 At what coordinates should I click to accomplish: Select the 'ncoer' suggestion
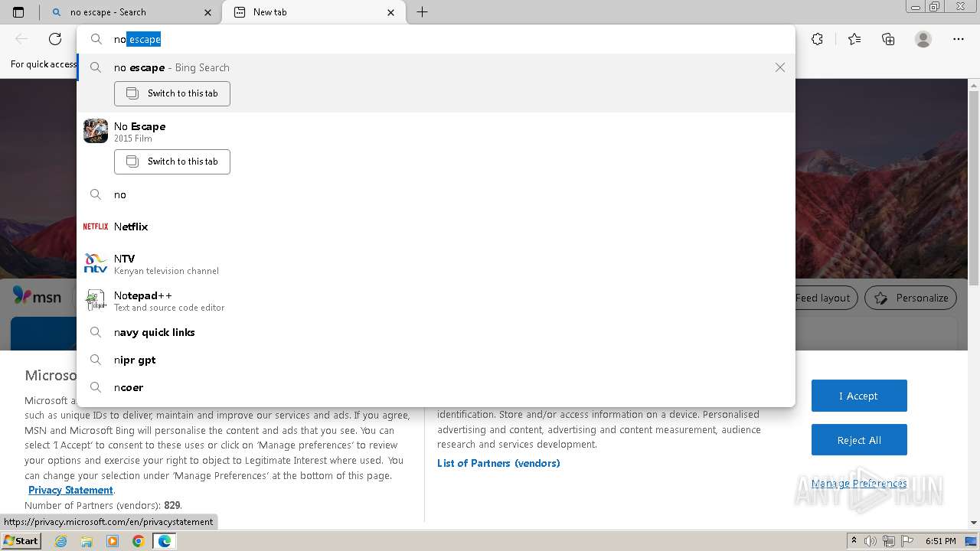click(436, 387)
